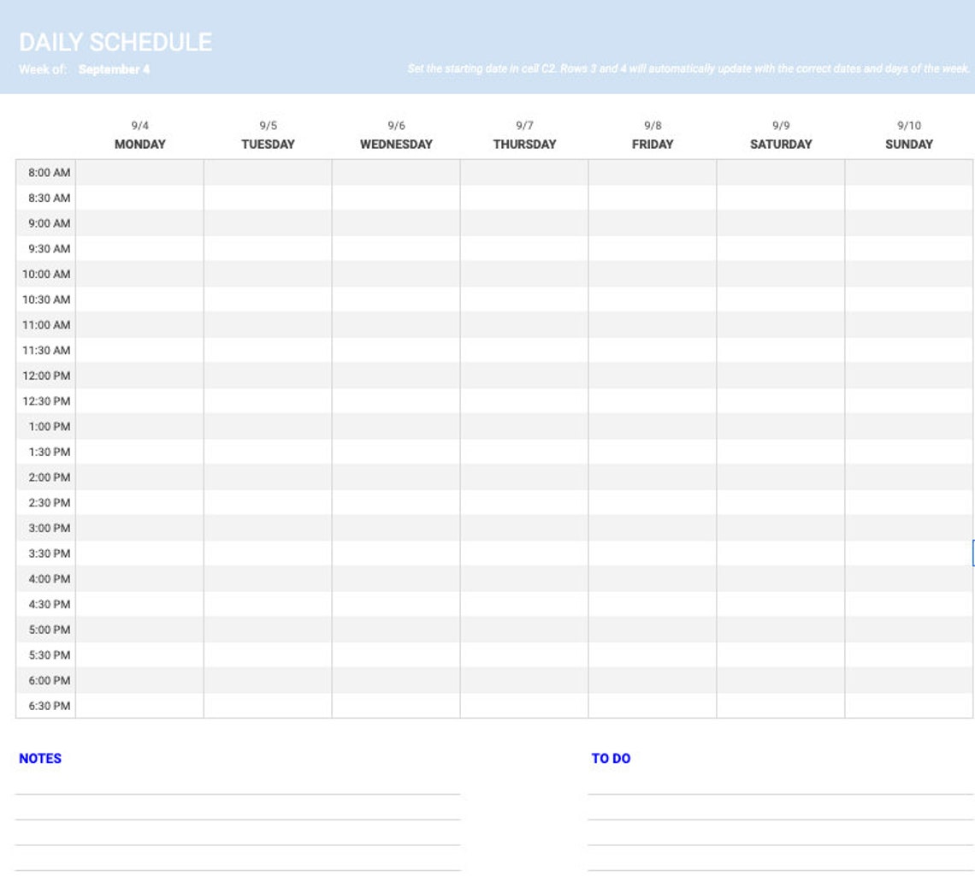Image resolution: width=975 pixels, height=894 pixels.
Task: Select the 12:00 PM time label
Action: pos(45,376)
